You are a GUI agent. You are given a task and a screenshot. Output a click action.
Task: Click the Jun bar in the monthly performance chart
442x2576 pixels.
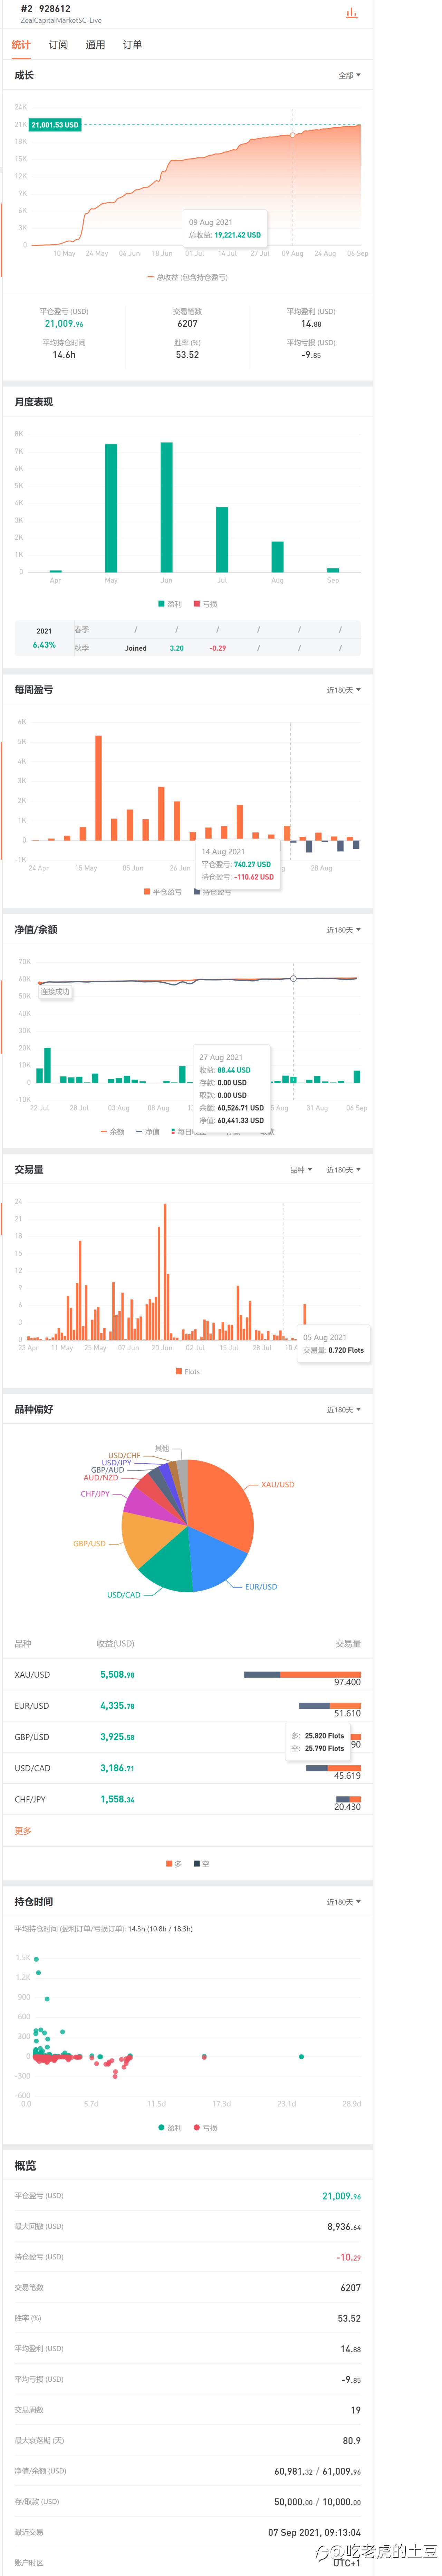167,507
